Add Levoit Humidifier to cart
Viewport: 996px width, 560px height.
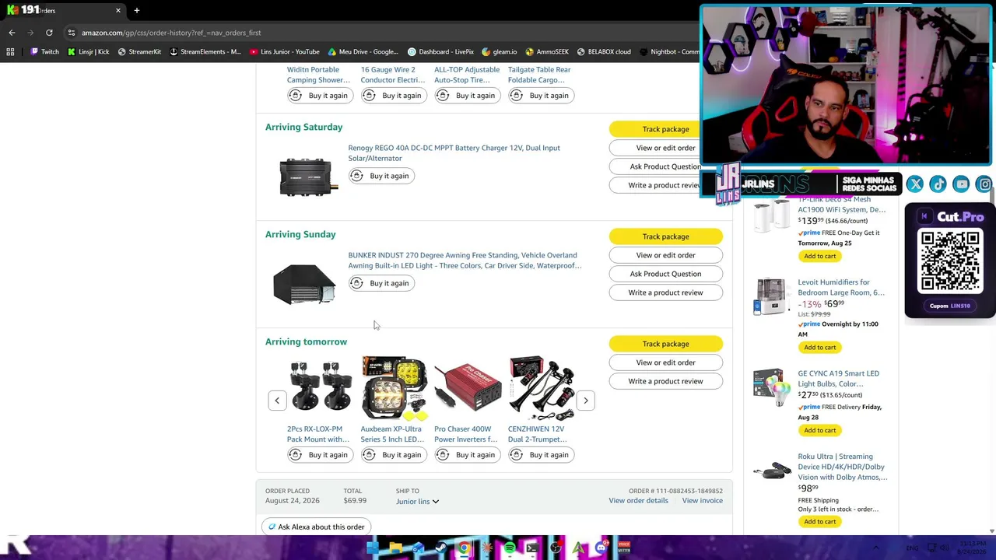pyautogui.click(x=819, y=348)
